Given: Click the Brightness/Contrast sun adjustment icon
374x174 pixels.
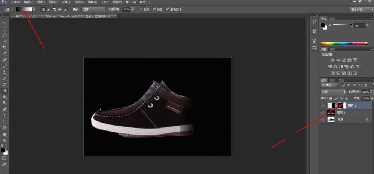Looking at the screenshot, I should click(332, 60).
